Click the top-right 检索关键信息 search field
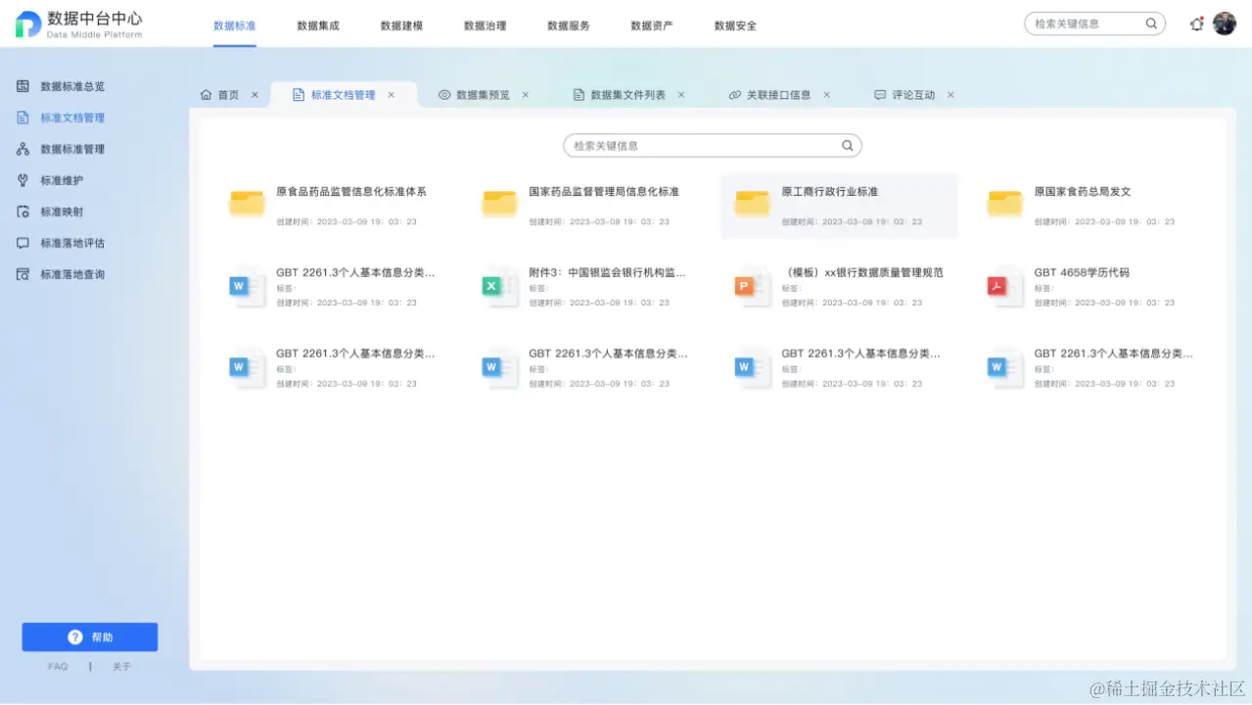 click(1087, 23)
